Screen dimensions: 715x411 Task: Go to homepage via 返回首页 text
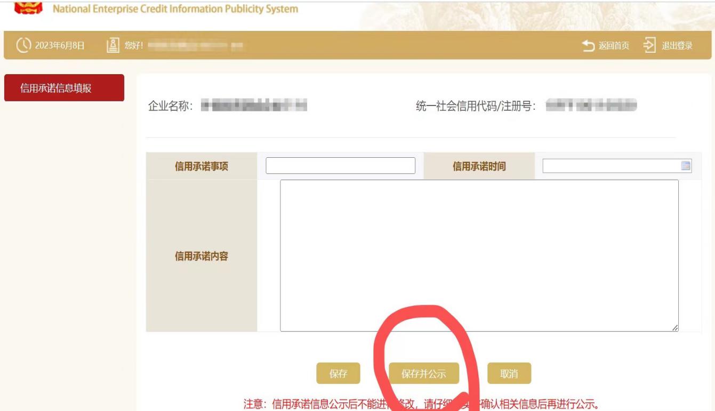click(x=614, y=45)
